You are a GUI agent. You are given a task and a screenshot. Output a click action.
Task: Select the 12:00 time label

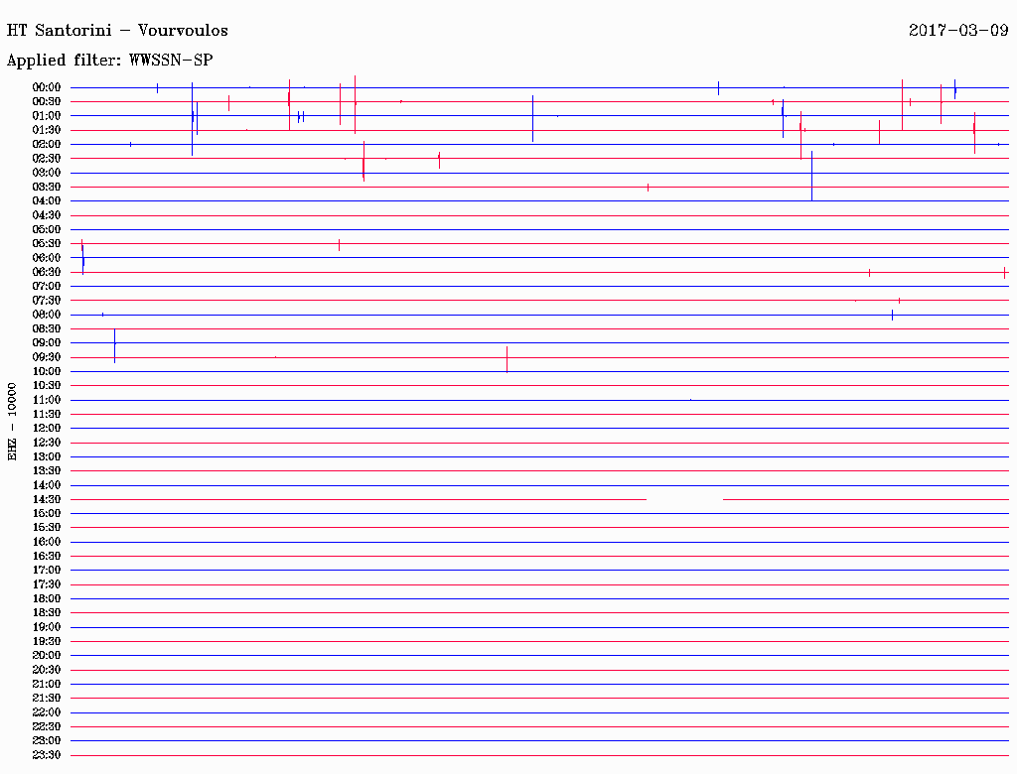pos(47,429)
